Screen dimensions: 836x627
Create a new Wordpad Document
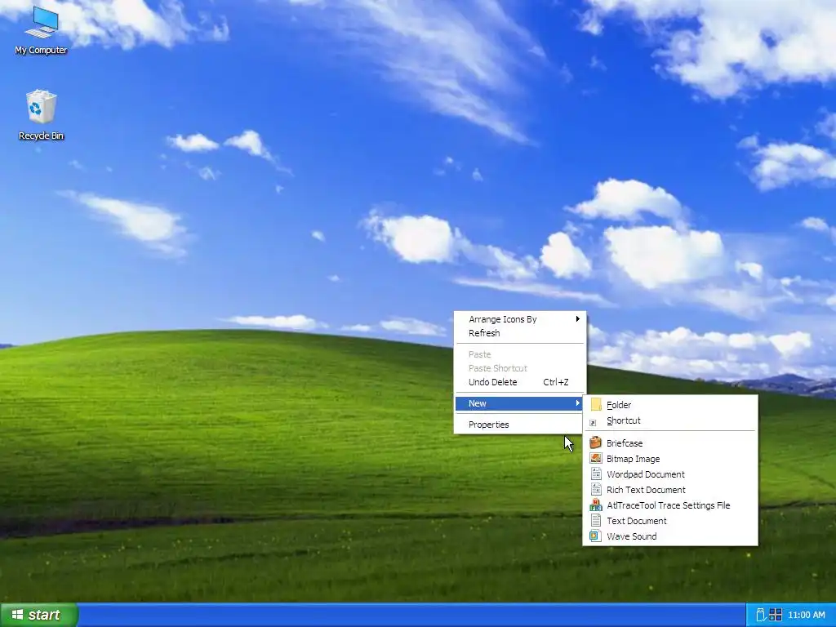(670, 474)
